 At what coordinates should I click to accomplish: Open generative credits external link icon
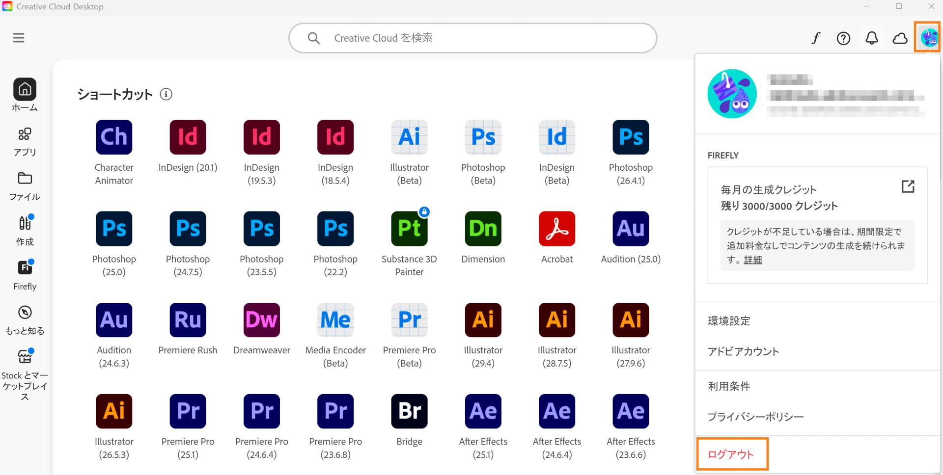(x=908, y=186)
